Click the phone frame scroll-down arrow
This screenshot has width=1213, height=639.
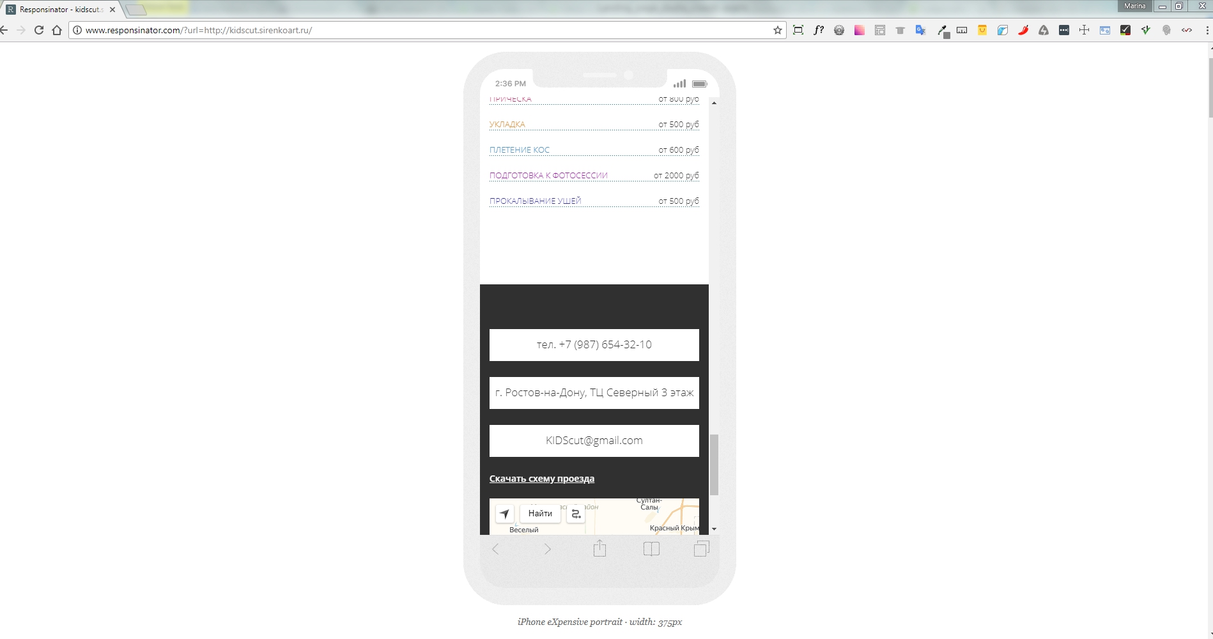pos(714,529)
